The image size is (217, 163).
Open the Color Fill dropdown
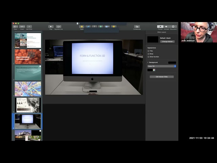coord(162,66)
